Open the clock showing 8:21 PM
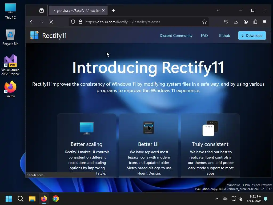 [254, 199]
